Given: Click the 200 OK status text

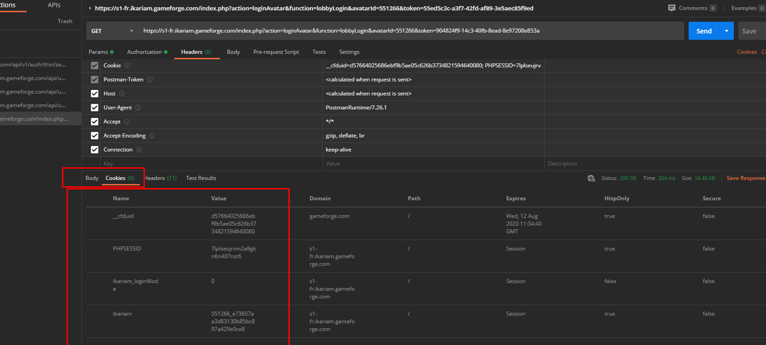Looking at the screenshot, I should [x=628, y=178].
